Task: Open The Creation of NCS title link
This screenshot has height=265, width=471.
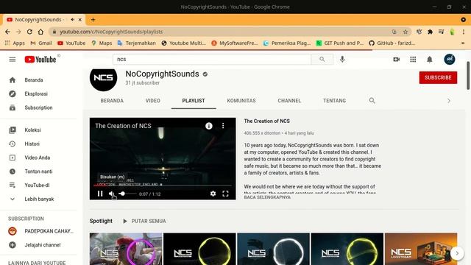Action: coord(266,121)
